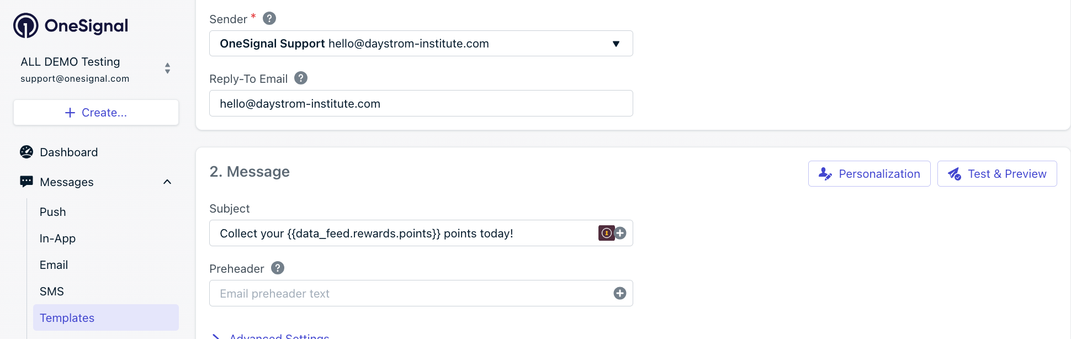Open the In-App messages page

tap(57, 239)
